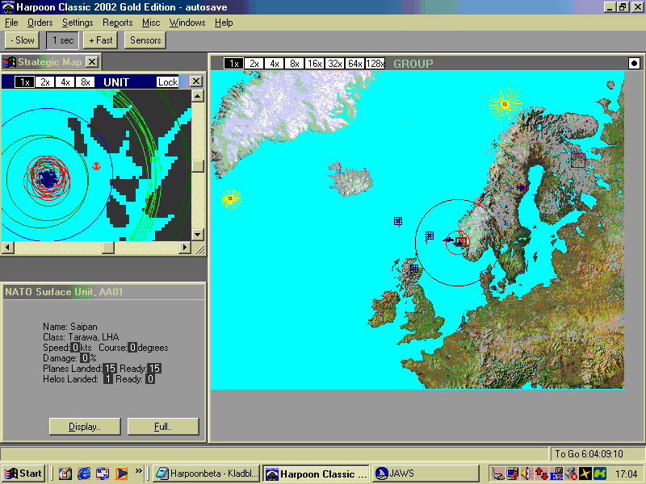Open the Help menu
The height and width of the screenshot is (484, 646).
224,23
